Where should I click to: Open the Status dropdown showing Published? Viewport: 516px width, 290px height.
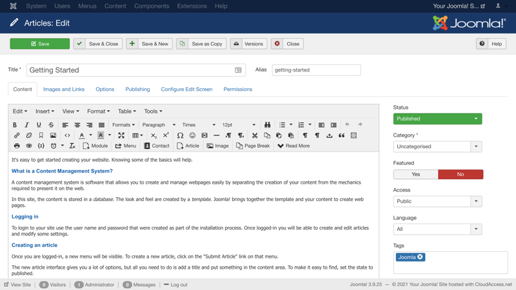coord(437,119)
